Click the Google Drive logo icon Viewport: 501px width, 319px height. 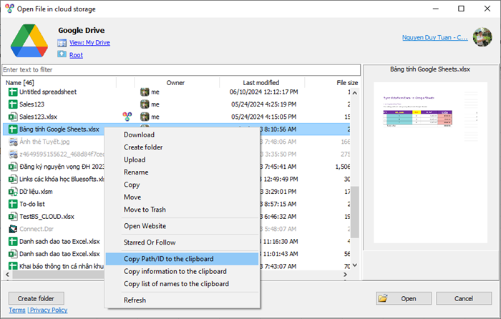click(x=29, y=41)
